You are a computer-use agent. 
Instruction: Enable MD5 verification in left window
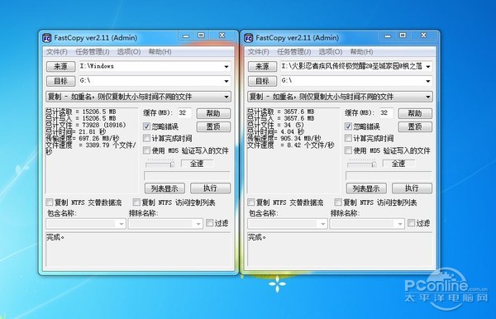[x=146, y=150]
